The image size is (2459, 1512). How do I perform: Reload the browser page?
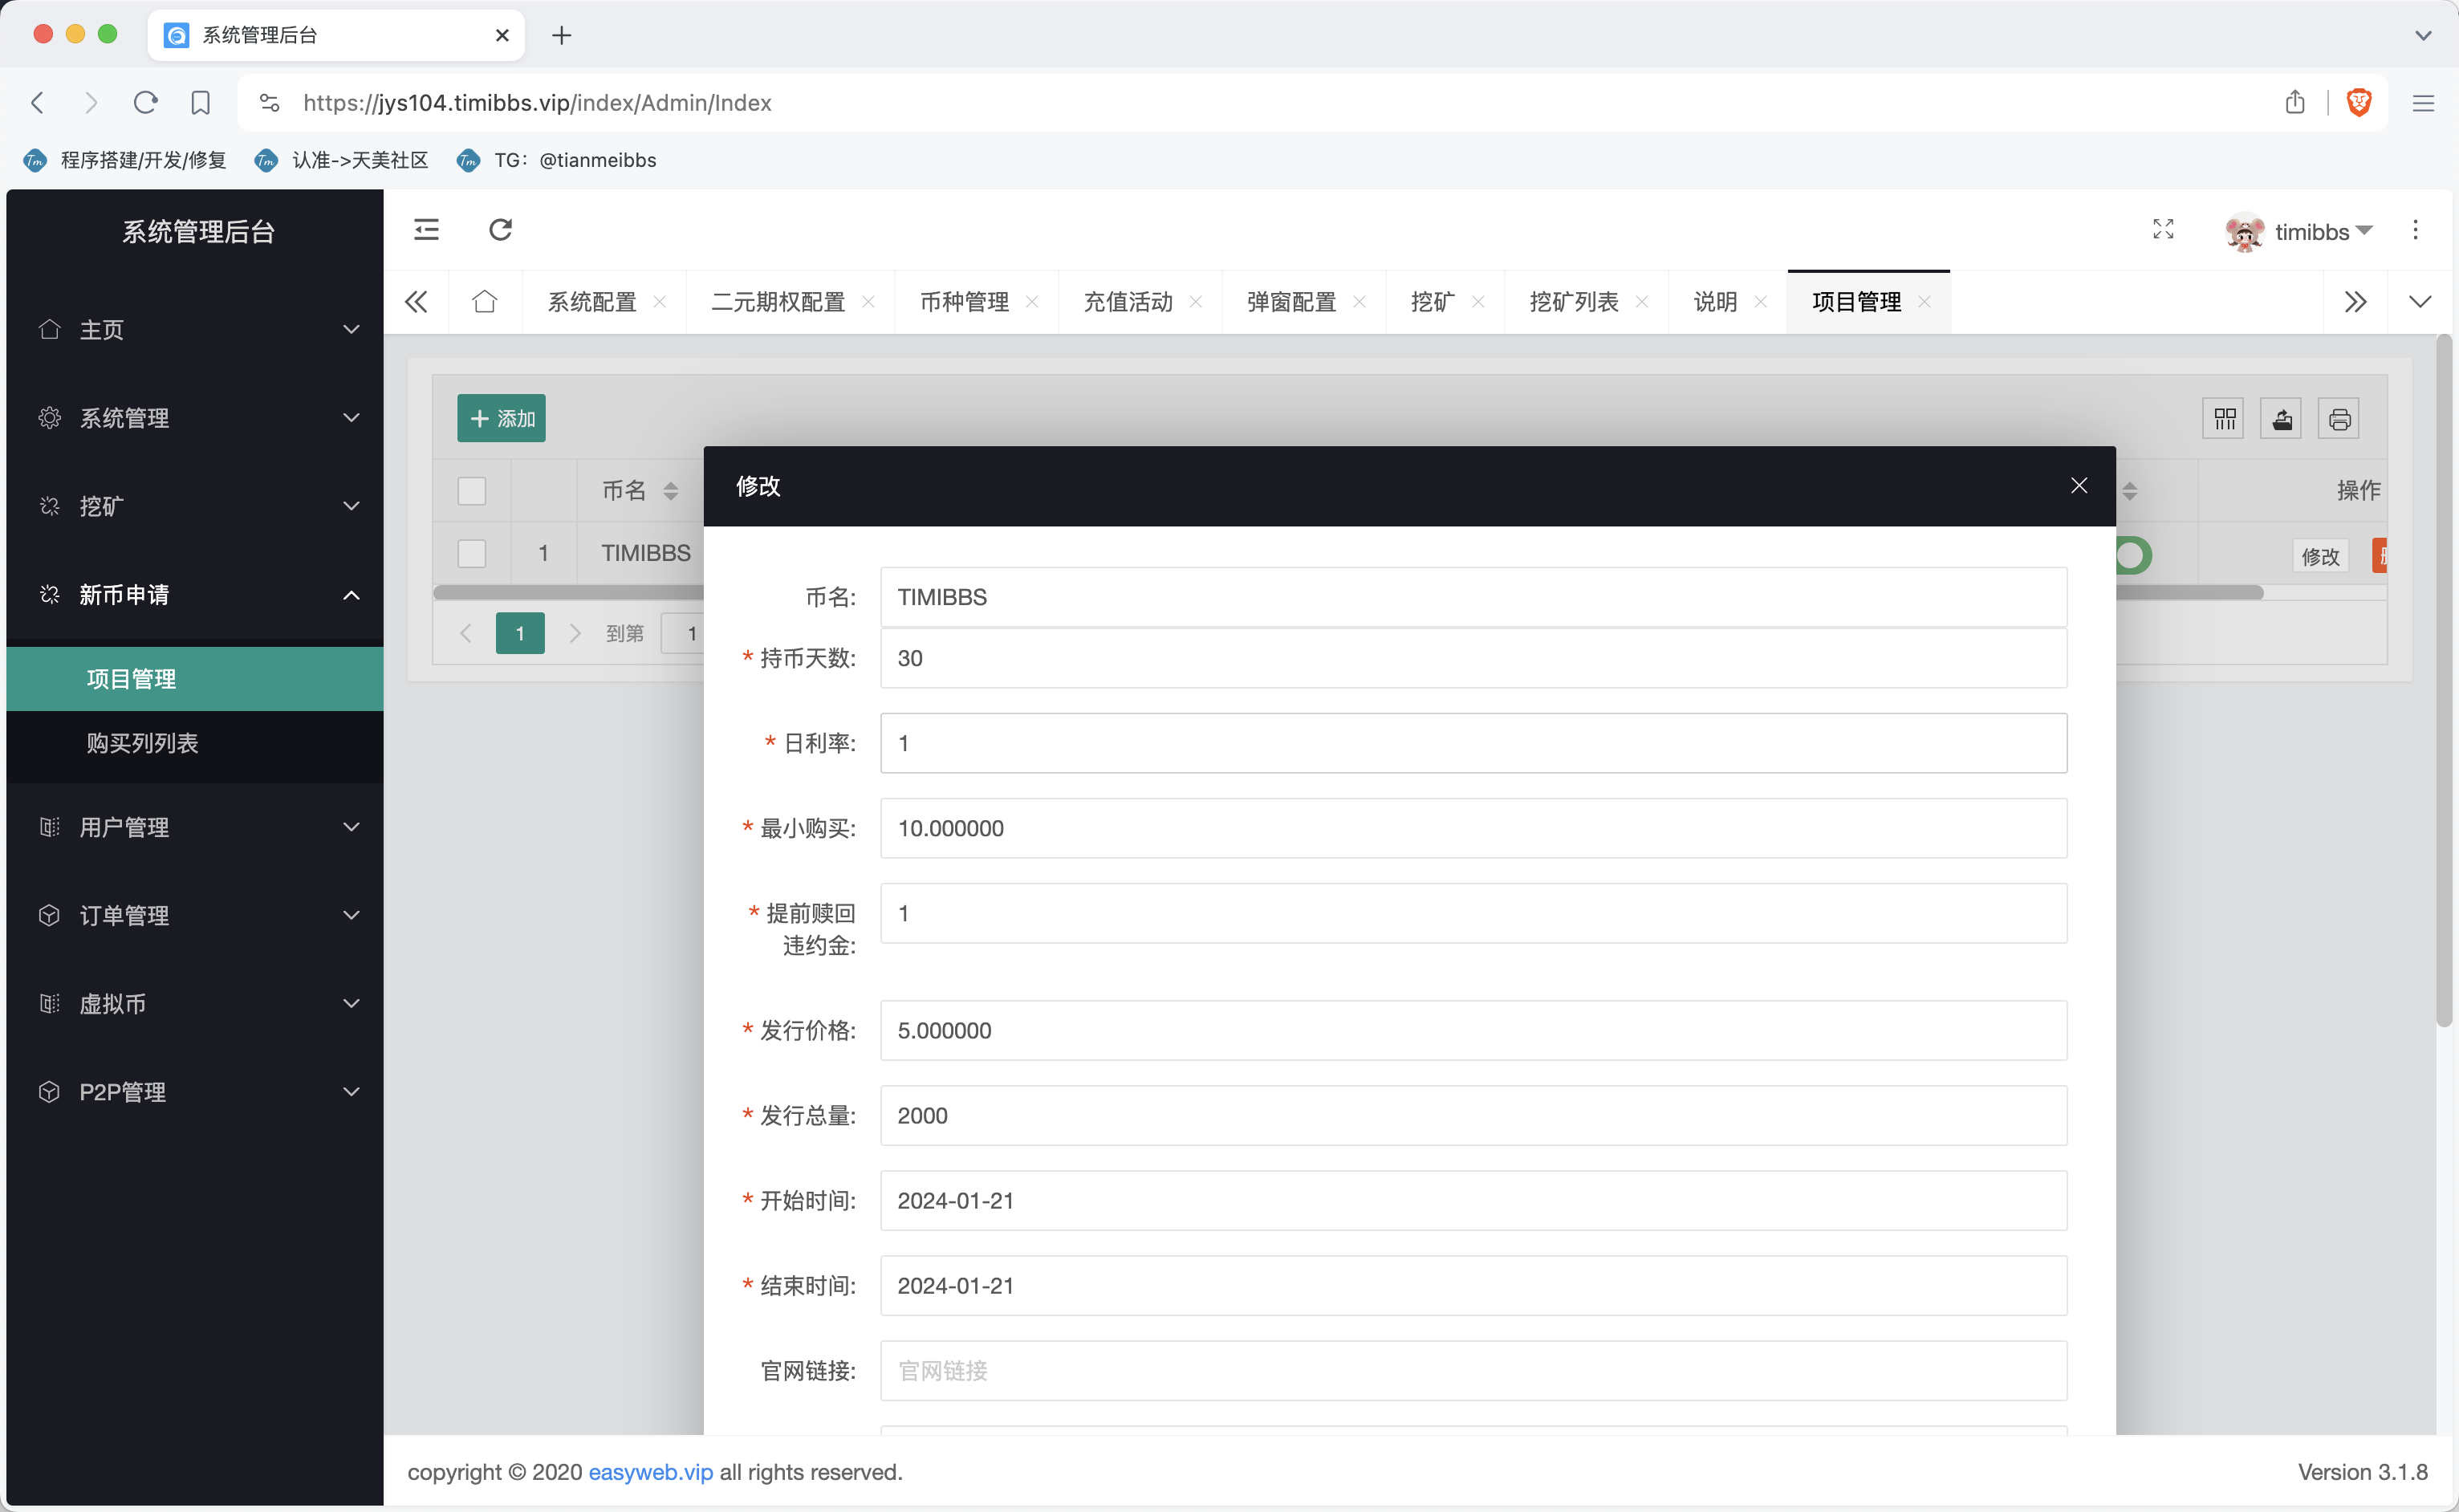coord(146,103)
